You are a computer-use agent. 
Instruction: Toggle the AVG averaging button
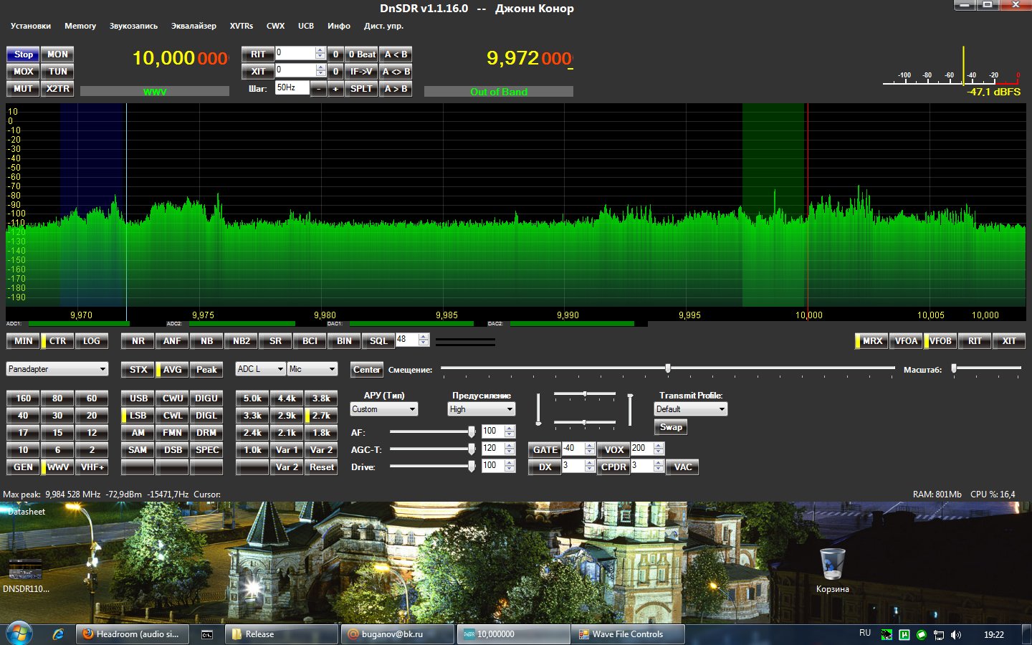coord(172,370)
